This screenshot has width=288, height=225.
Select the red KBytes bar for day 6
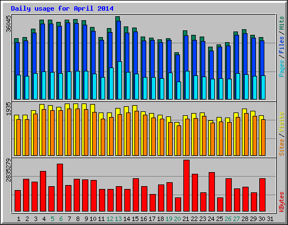60,188
